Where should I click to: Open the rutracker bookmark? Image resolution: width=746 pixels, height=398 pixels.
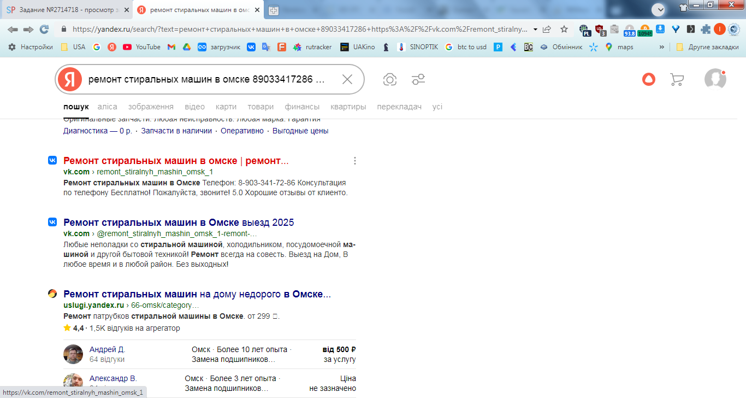(312, 47)
